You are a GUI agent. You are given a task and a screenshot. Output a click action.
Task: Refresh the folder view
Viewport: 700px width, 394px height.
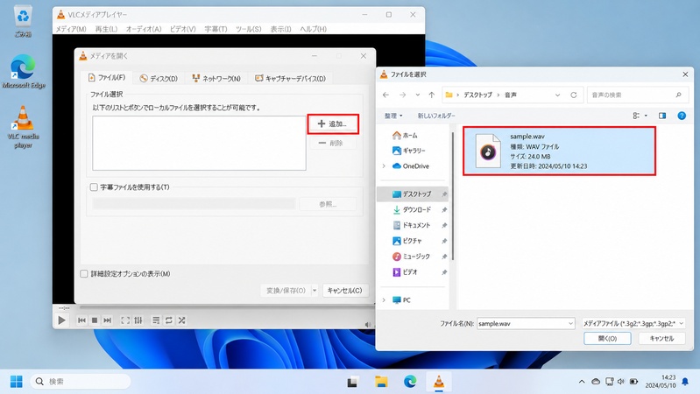tap(574, 95)
